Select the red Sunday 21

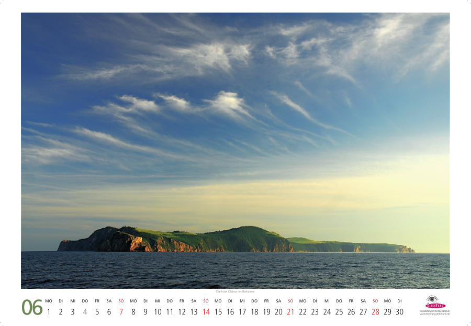(x=290, y=312)
